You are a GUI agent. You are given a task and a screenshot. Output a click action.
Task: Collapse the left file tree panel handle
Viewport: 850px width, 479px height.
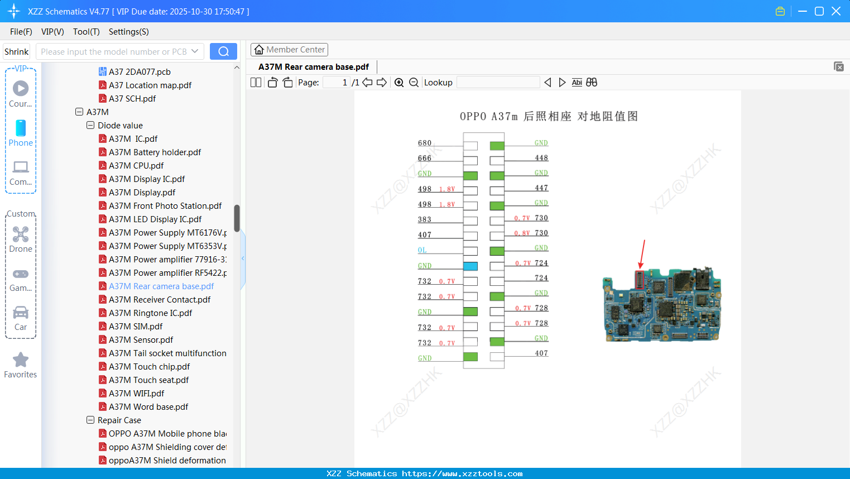pos(243,258)
